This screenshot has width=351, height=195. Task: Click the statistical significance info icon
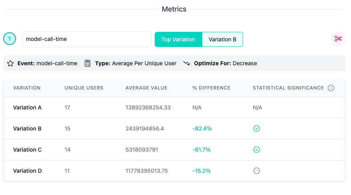click(x=331, y=88)
